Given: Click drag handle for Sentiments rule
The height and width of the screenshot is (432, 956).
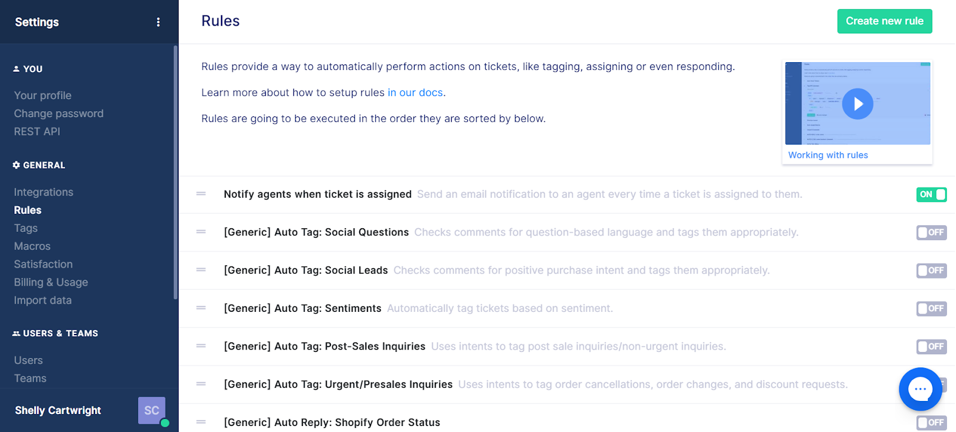Looking at the screenshot, I should tap(201, 308).
